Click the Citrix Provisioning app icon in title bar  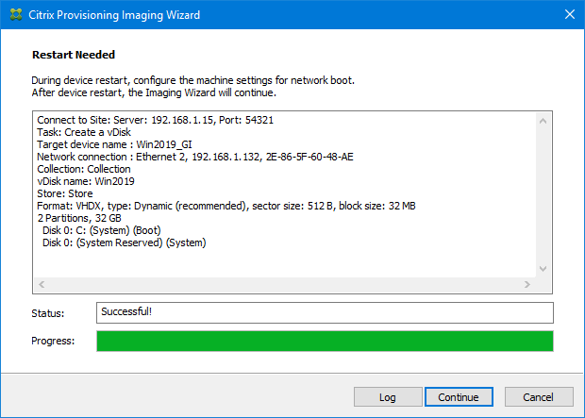(x=16, y=14)
